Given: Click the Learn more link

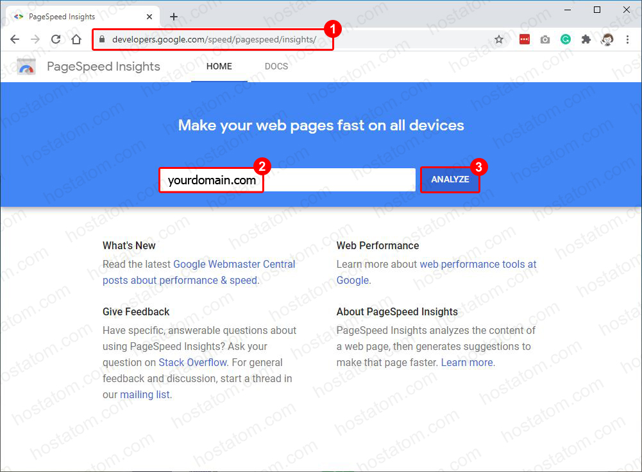Looking at the screenshot, I should coord(467,363).
